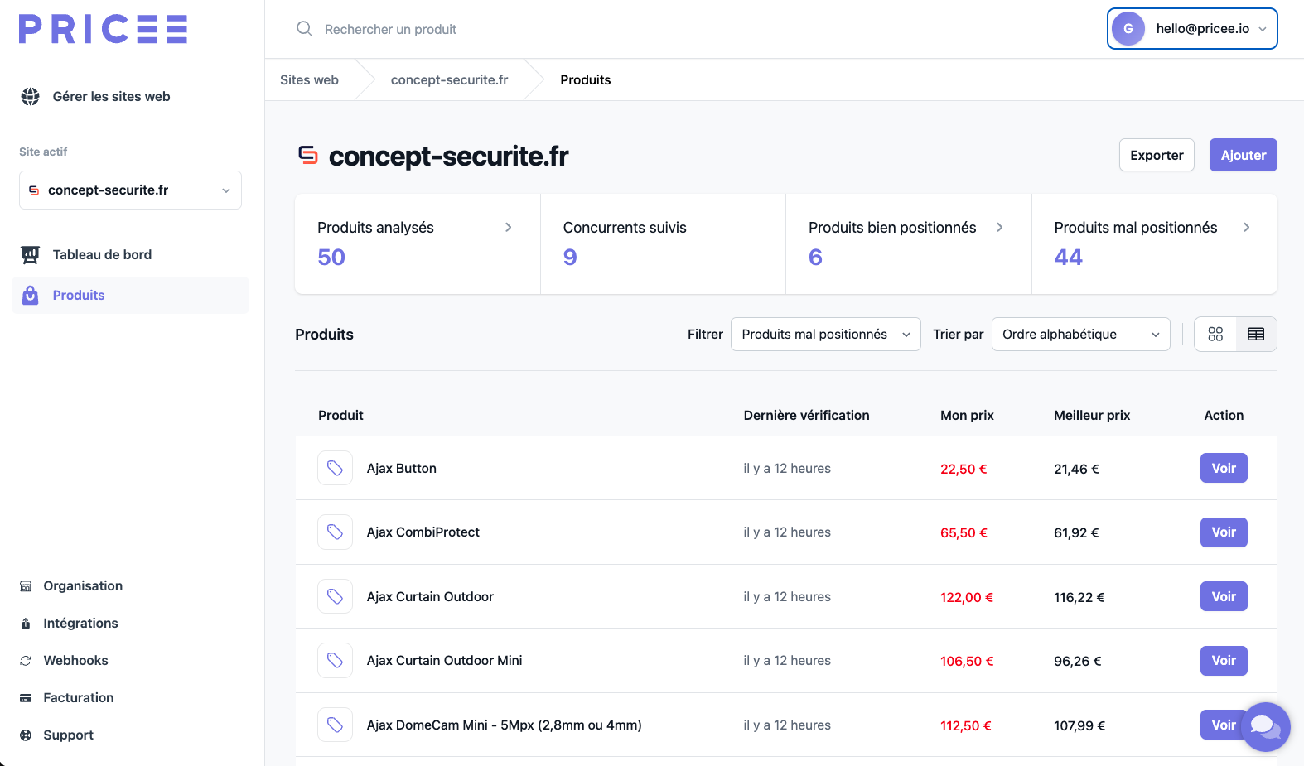1304x766 pixels.
Task: Click the Facturation card icon
Action: click(x=26, y=697)
